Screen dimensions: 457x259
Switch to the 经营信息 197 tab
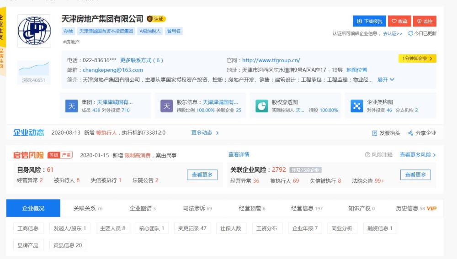[307, 208]
